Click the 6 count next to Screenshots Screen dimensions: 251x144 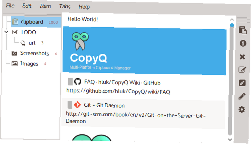[x=56, y=54]
